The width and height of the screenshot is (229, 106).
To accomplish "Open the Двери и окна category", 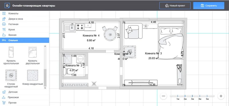I will pyautogui.click(x=25, y=19).
